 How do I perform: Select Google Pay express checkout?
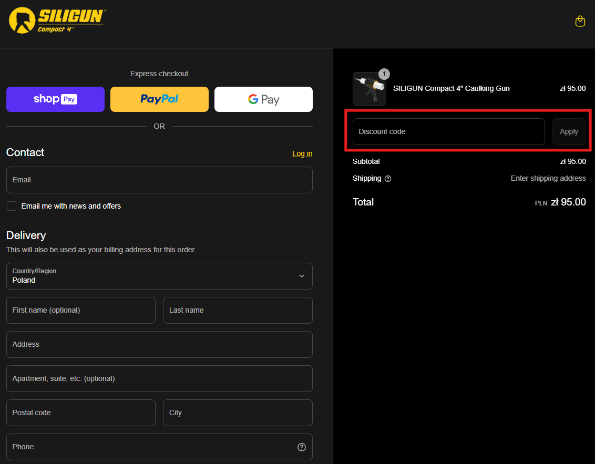click(x=263, y=99)
